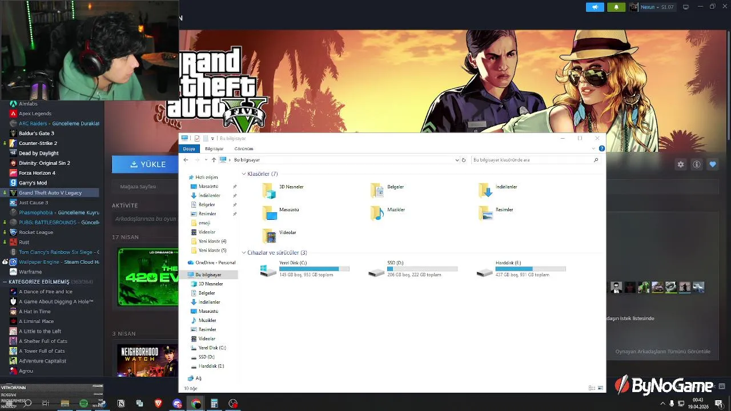The width and height of the screenshot is (731, 411).
Task: Switch to details view icon in status bar
Action: click(592, 388)
